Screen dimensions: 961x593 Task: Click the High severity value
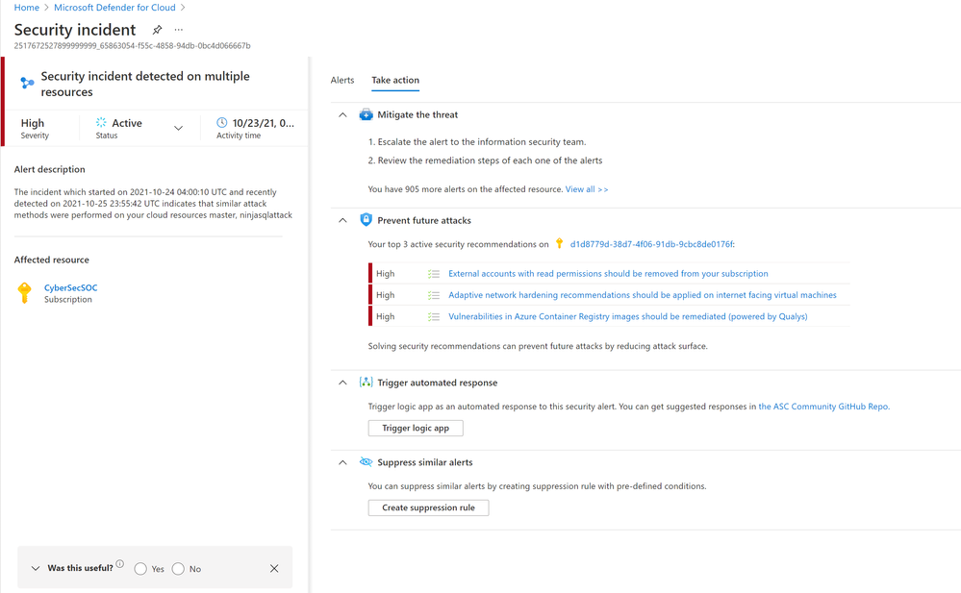33,123
